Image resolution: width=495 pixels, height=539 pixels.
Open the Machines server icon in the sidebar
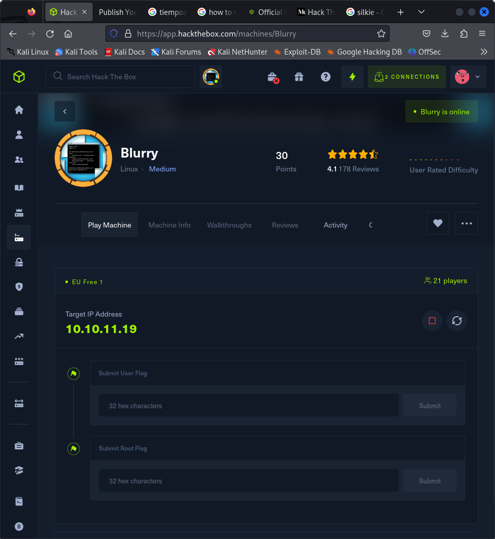pos(19,237)
